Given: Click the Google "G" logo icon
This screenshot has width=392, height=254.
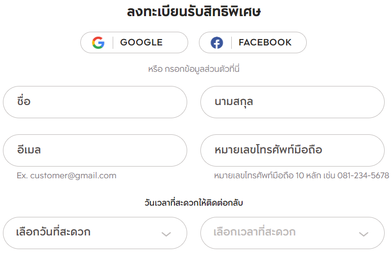Looking at the screenshot, I should click(98, 42).
